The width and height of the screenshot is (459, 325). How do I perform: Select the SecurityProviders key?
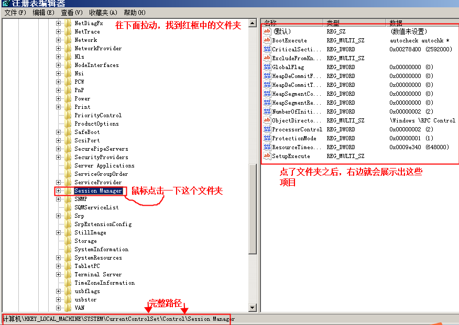pos(101,157)
